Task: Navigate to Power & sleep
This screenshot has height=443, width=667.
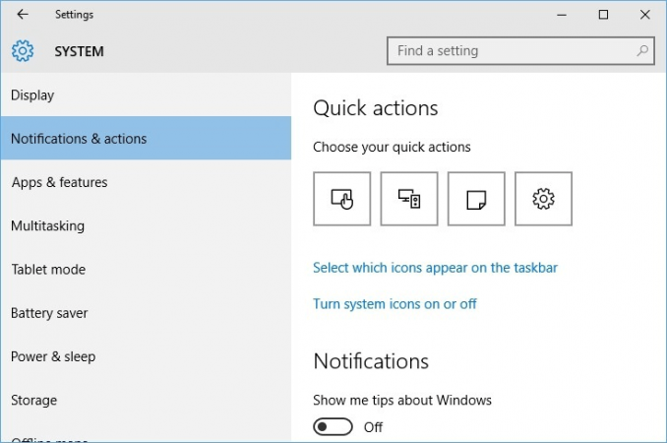Action: 53,356
